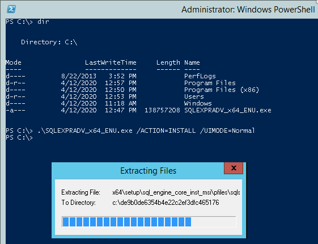The image size is (318, 244).
Task: Click the 8/22/2013 date entry
Action: click(x=79, y=76)
